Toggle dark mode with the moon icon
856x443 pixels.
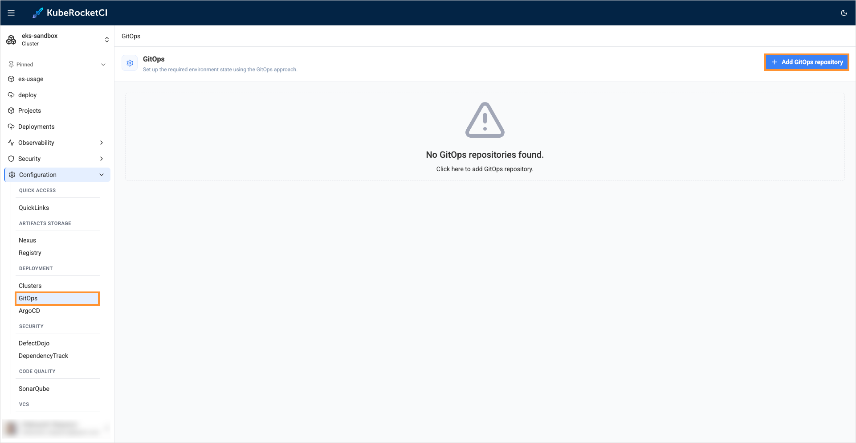click(844, 13)
